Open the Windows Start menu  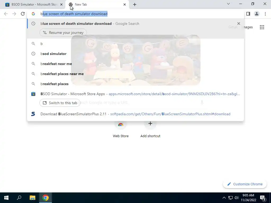(6, 198)
